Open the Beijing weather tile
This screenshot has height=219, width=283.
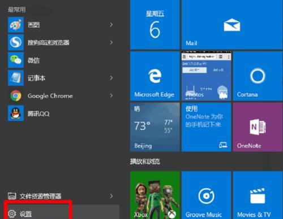click(155, 127)
